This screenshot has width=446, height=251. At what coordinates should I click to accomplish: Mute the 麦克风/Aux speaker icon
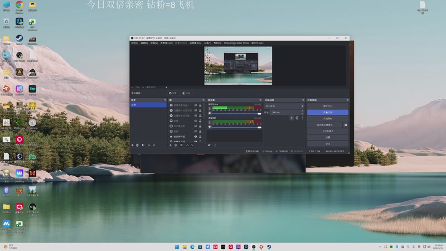210,113
